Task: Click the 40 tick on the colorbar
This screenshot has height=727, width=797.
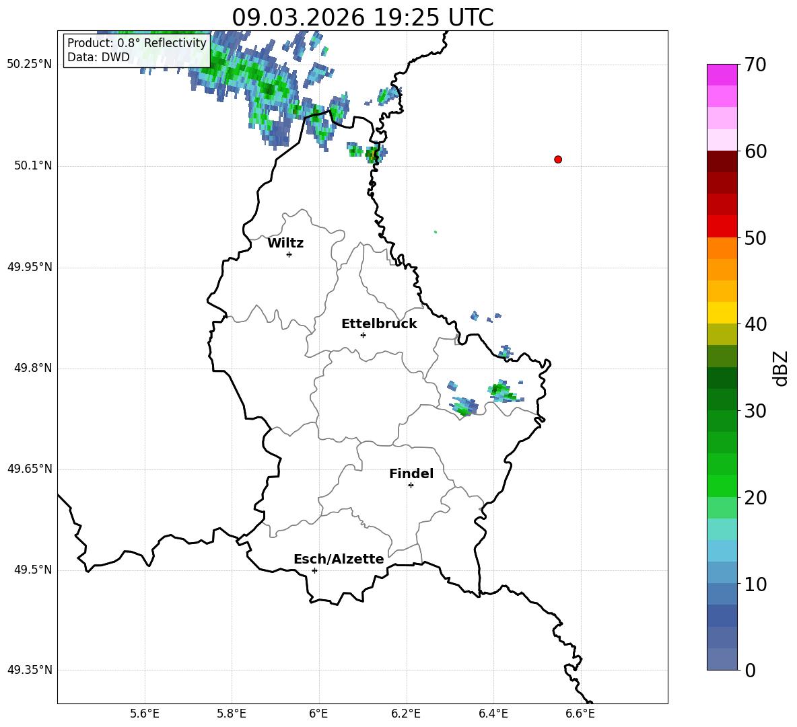Action: click(x=755, y=324)
